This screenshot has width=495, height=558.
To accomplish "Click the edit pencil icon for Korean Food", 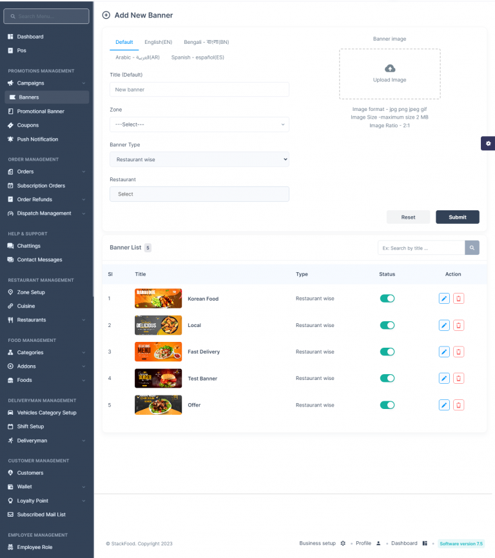I will click(444, 299).
